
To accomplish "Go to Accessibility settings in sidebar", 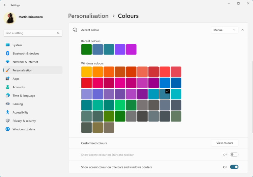I will 20,112.
